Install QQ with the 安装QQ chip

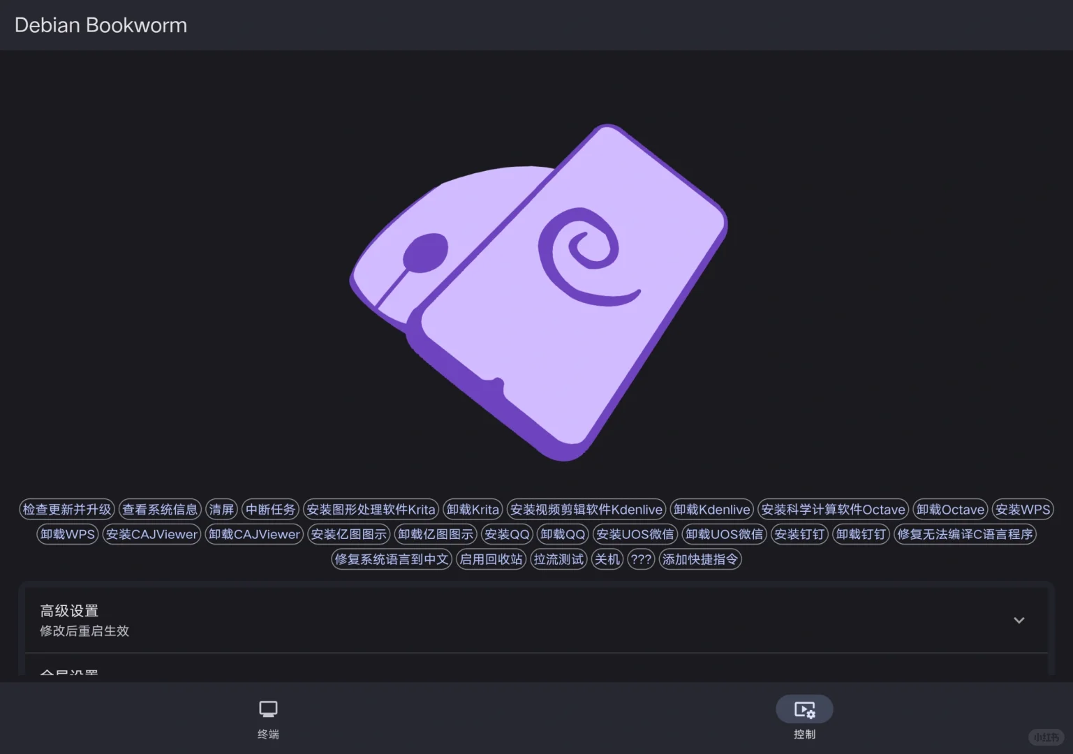507,534
